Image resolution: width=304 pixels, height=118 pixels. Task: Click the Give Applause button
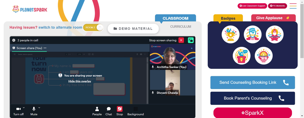tap(273, 18)
